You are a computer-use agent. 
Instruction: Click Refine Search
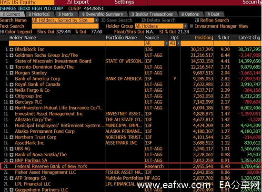212,20
